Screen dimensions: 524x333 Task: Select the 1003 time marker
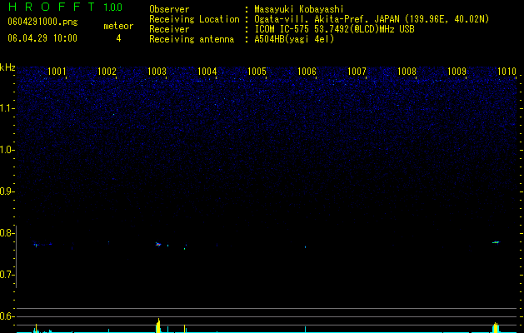pos(157,72)
